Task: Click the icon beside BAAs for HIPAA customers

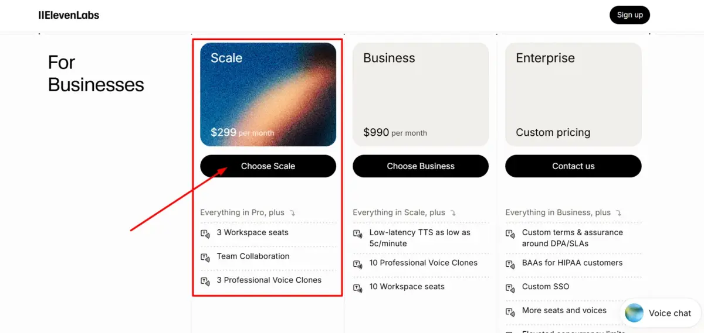Action: coord(510,264)
